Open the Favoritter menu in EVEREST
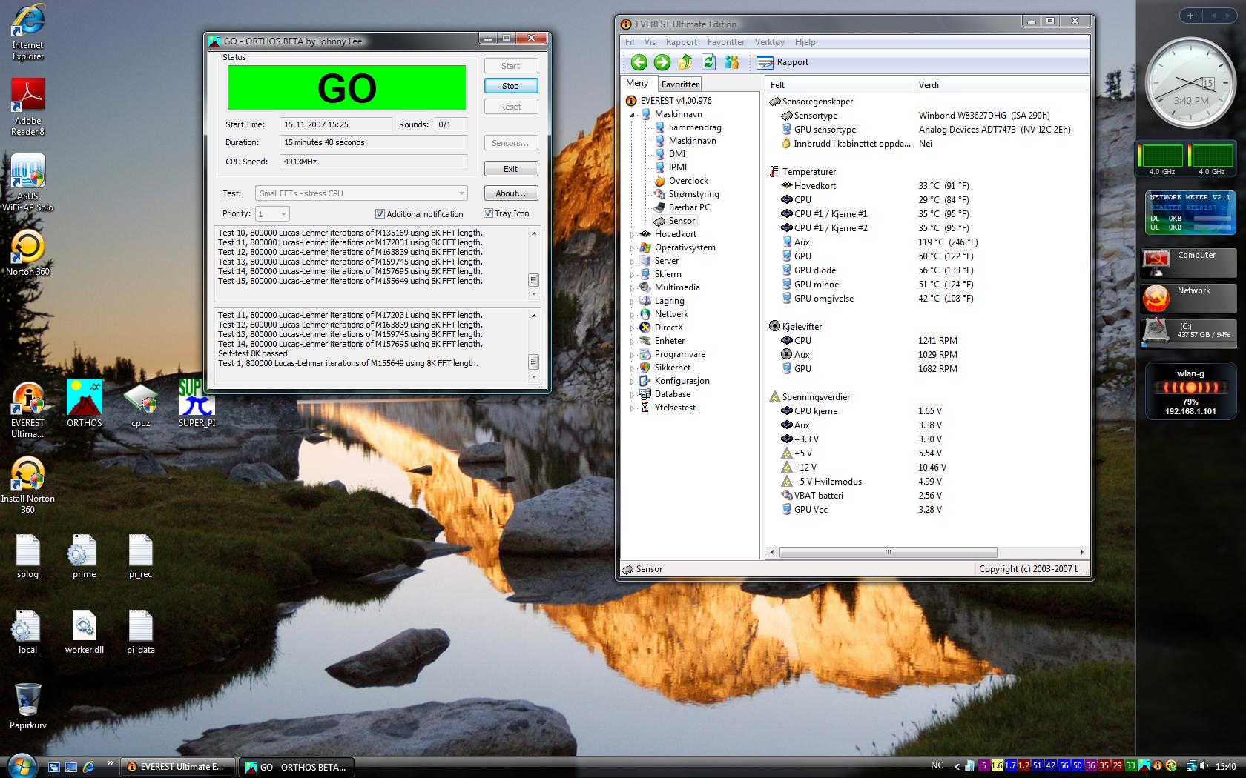This screenshot has height=778, width=1246. [726, 42]
